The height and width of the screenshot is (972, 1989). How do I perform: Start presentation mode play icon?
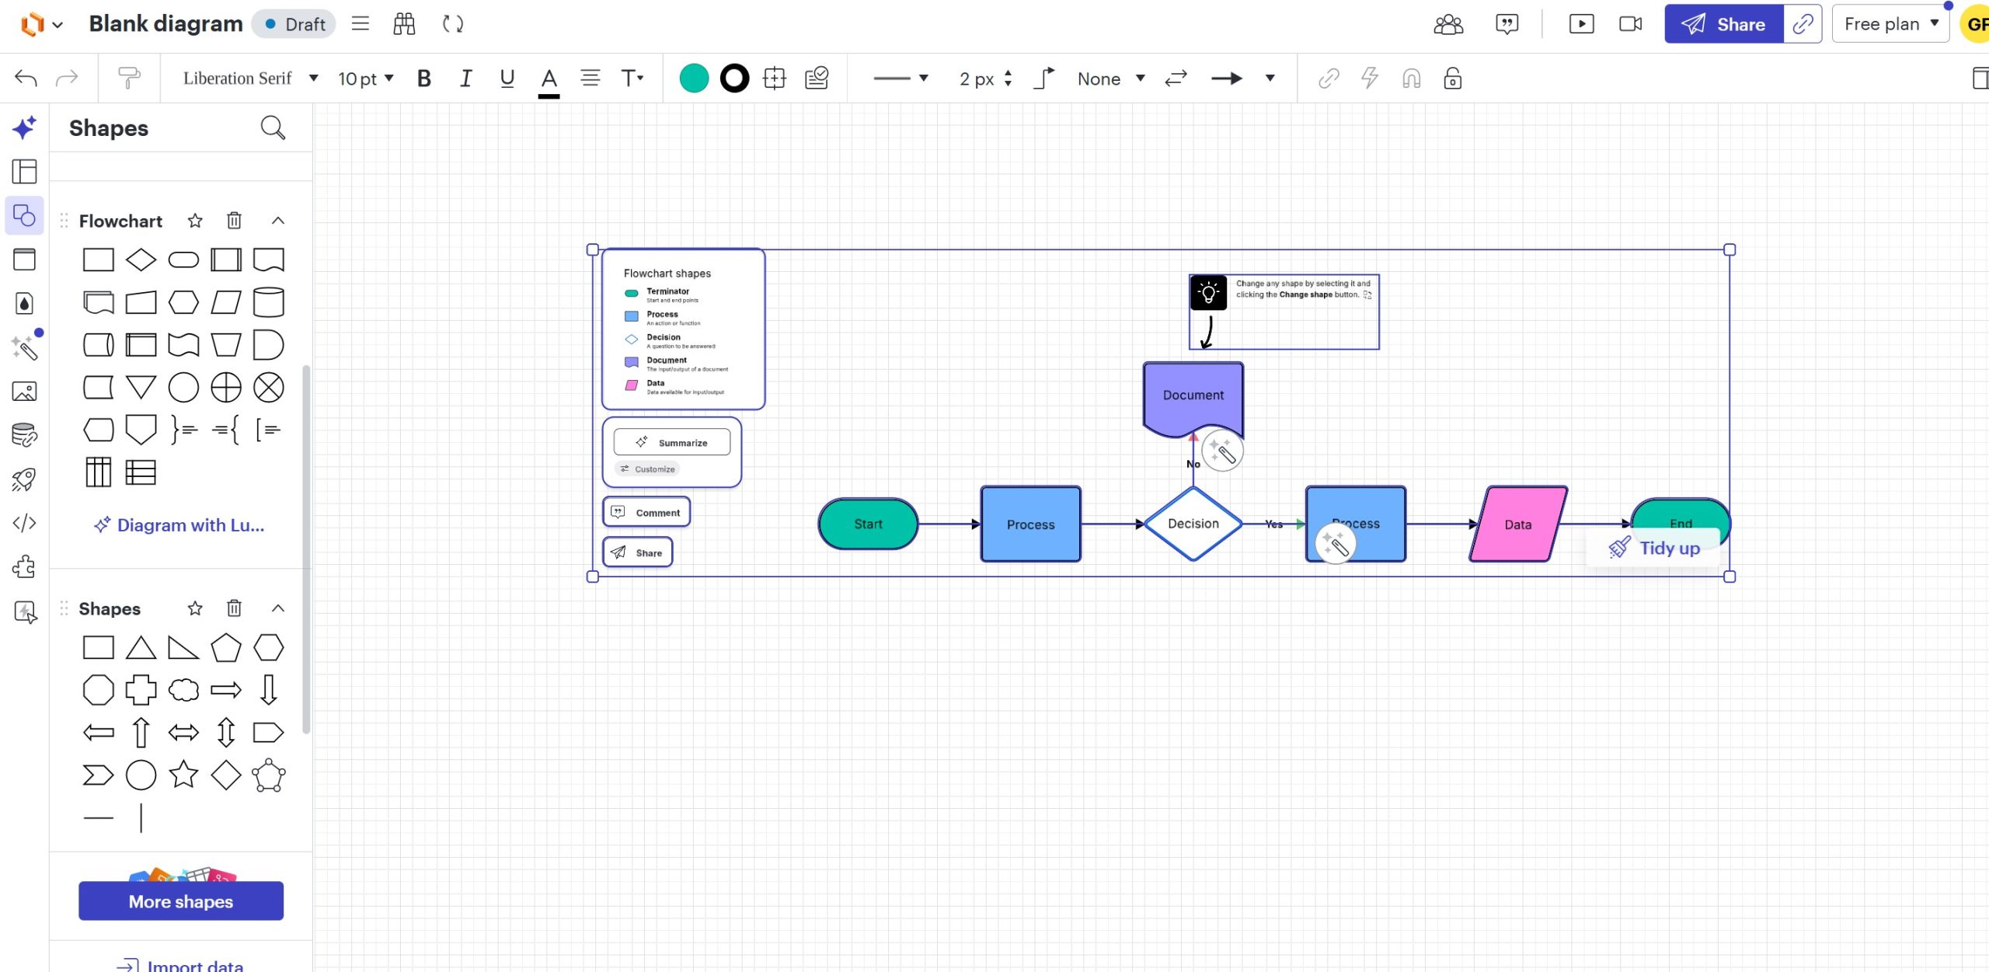[x=1581, y=24]
